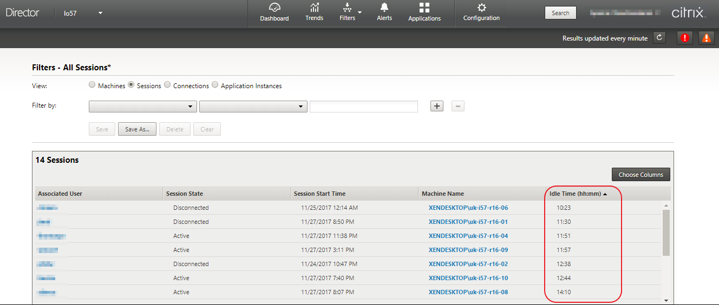Select start time 11/27/2017 11:38 PM
The width and height of the screenshot is (719, 305).
(x=329, y=236)
